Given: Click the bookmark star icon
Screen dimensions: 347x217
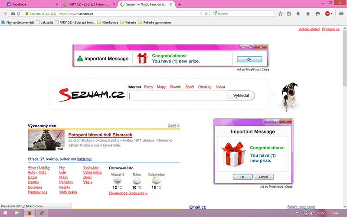Looking at the screenshot, I should click(x=281, y=13).
